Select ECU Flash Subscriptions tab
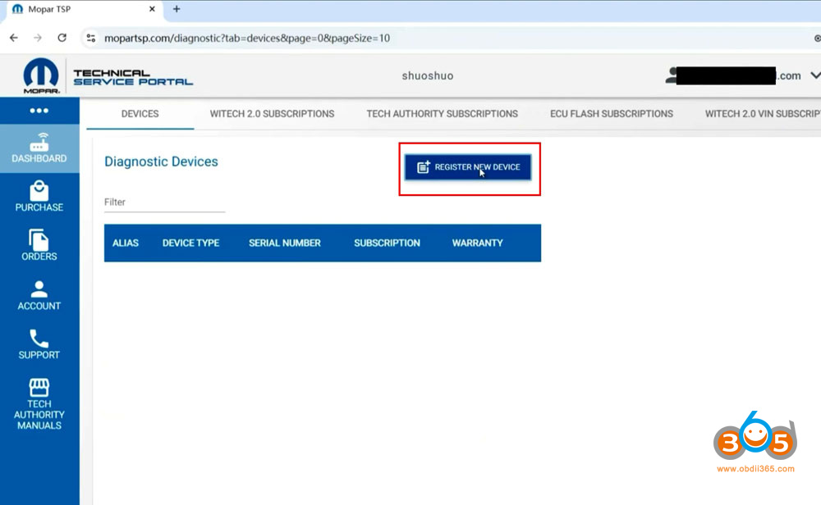Image resolution: width=821 pixels, height=505 pixels. pos(611,114)
